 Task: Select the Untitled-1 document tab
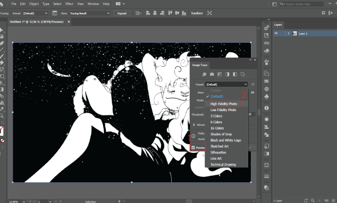point(36,22)
